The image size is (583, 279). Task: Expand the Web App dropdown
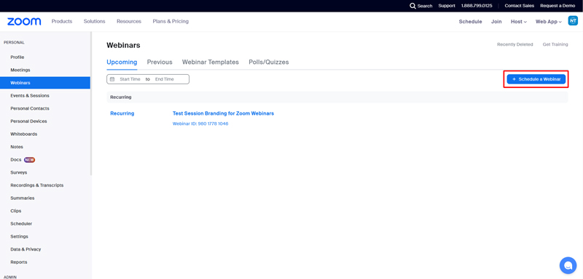click(x=549, y=22)
